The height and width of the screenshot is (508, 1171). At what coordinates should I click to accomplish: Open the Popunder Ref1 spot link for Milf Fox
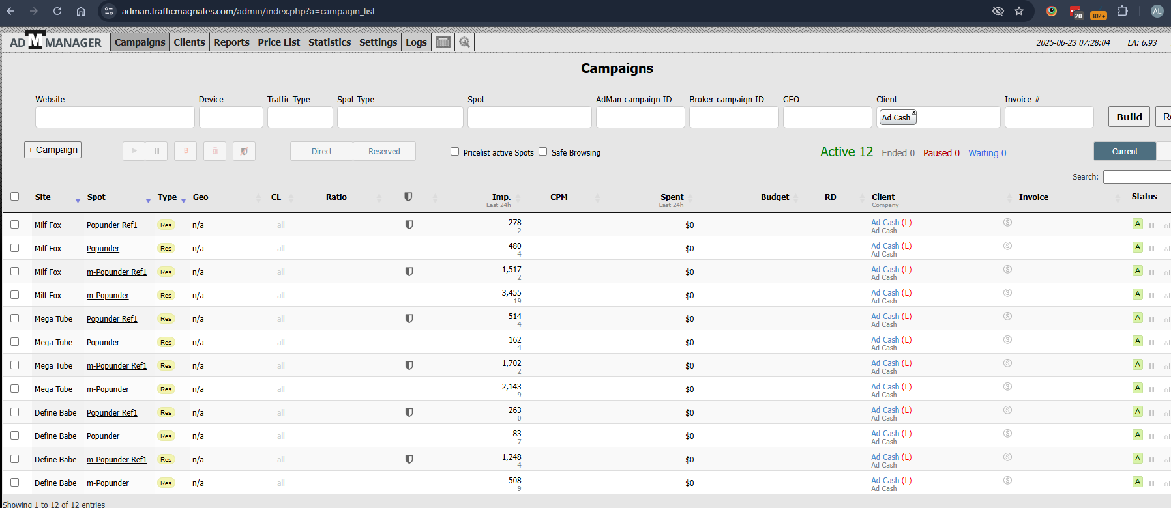coord(112,225)
